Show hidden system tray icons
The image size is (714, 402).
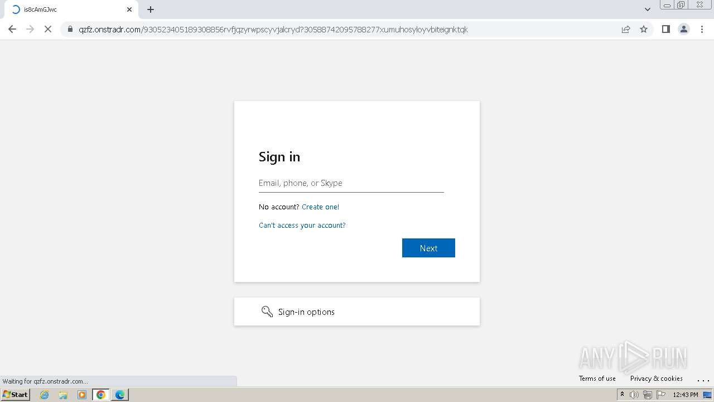pyautogui.click(x=622, y=394)
